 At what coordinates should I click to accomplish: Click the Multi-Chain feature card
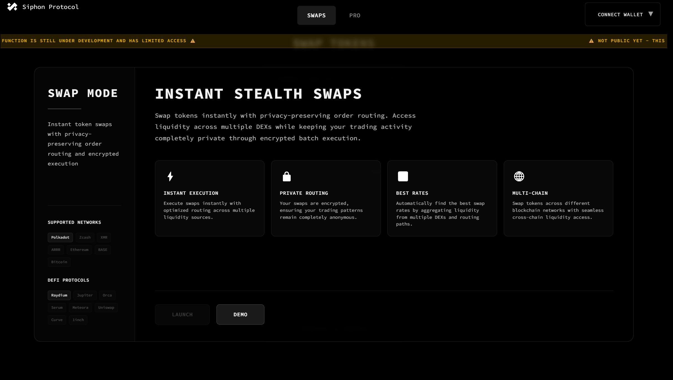(558, 198)
